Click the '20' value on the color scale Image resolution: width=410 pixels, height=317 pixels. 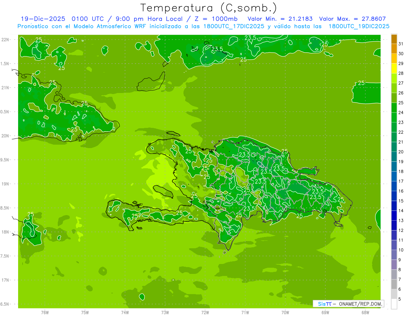coord(401,152)
